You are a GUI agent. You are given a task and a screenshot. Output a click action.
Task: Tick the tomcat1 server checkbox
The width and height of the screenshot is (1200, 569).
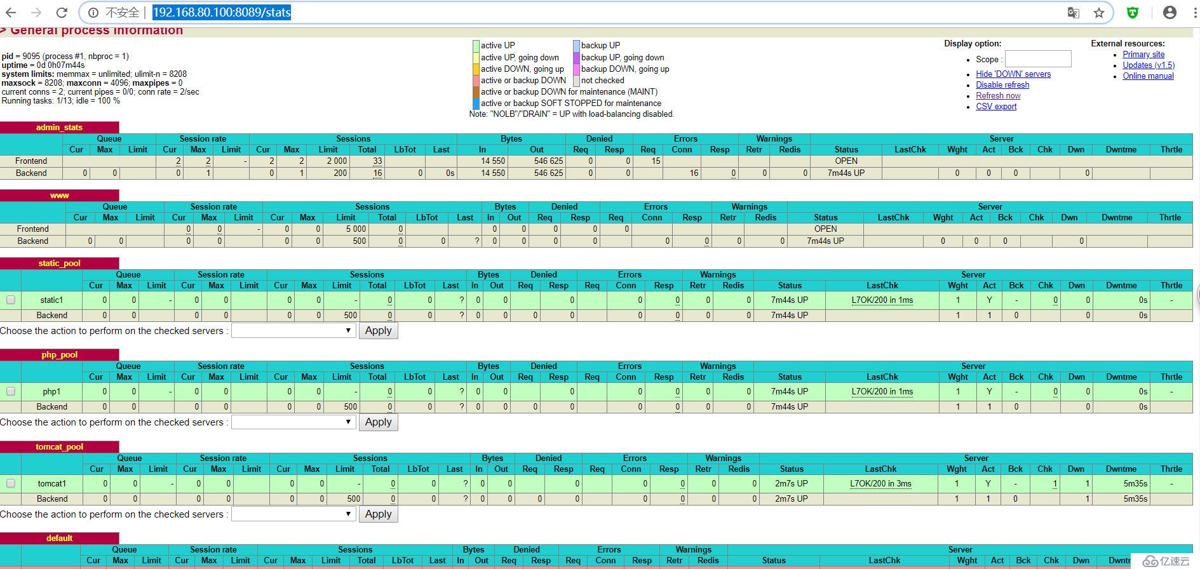(11, 483)
